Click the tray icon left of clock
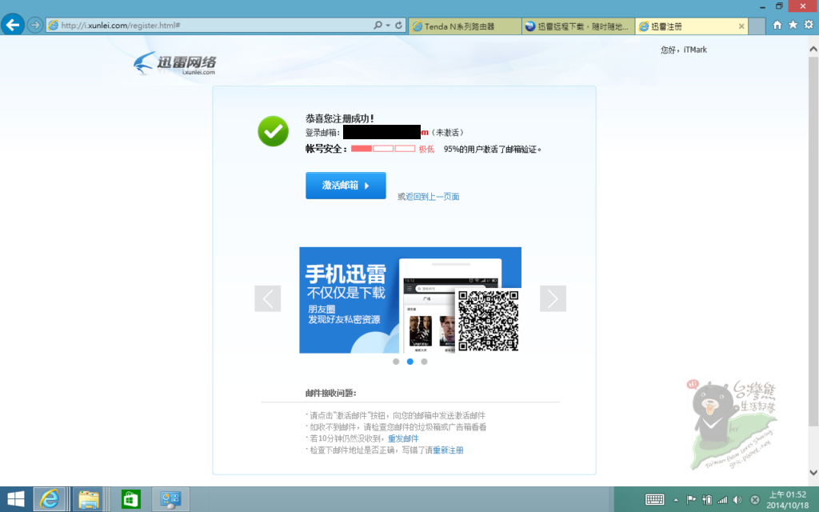 pos(755,500)
